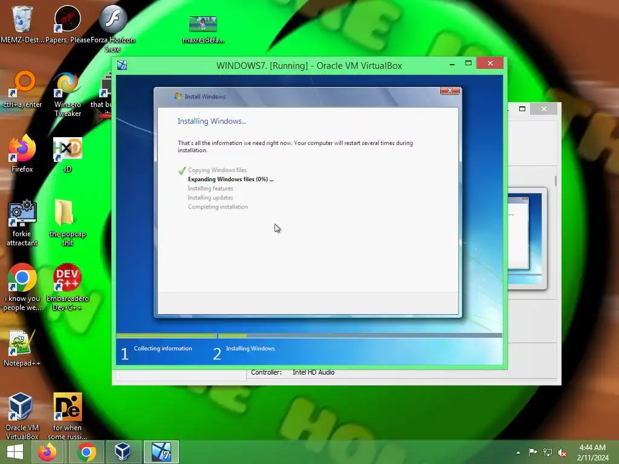Open the Windows Start button
Viewport: 619px width, 464px height.
(x=15, y=452)
